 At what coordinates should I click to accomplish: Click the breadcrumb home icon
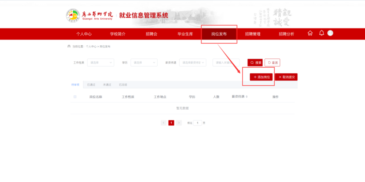[x=69, y=46]
